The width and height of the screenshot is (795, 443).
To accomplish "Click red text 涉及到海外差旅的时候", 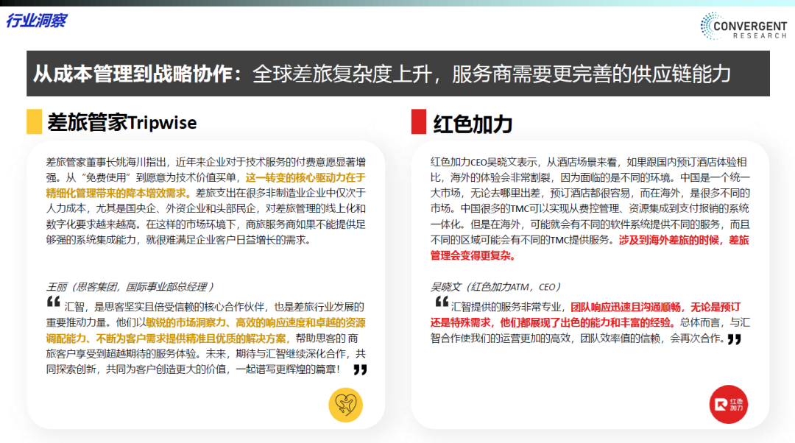I will [668, 240].
